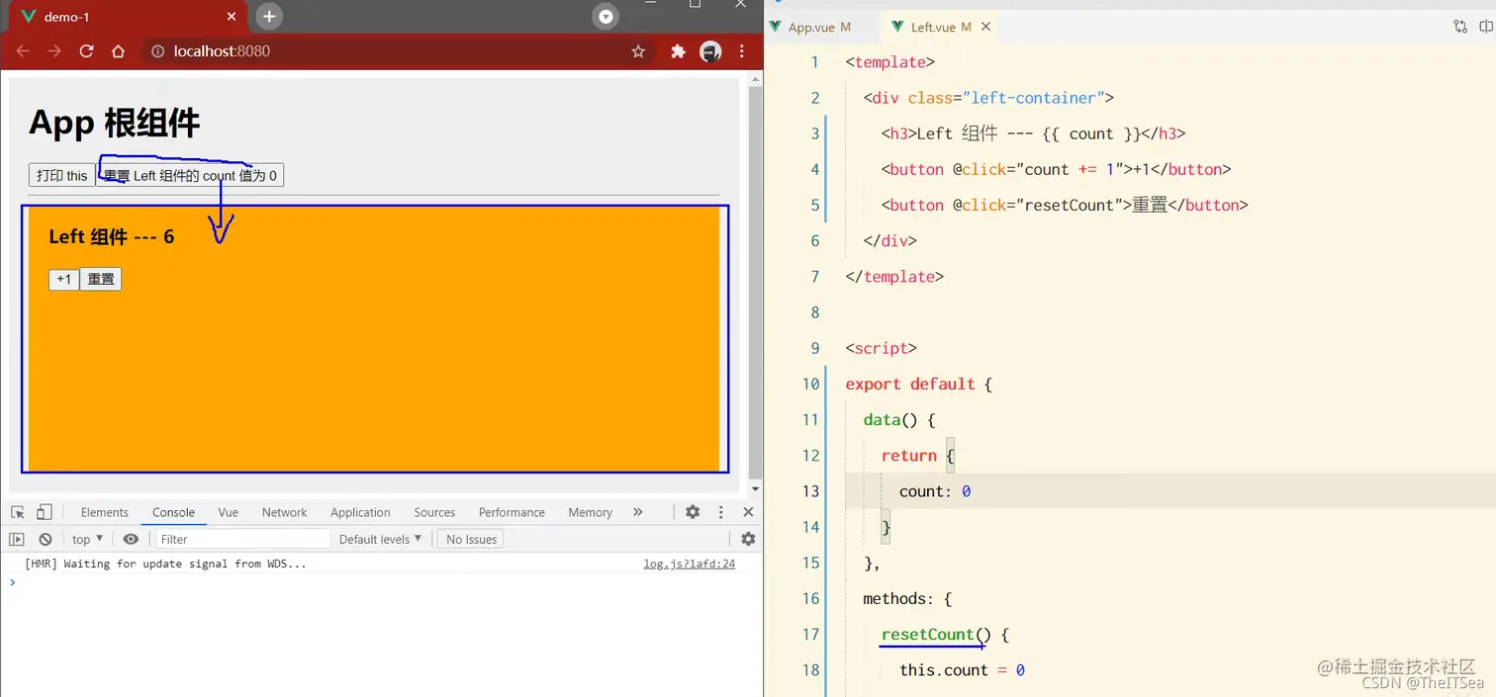
Task: Click 'this.count = 0' on line 18
Action: tap(962, 669)
